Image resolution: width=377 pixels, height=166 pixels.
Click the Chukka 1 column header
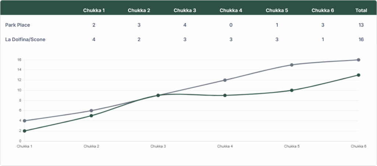(94, 10)
